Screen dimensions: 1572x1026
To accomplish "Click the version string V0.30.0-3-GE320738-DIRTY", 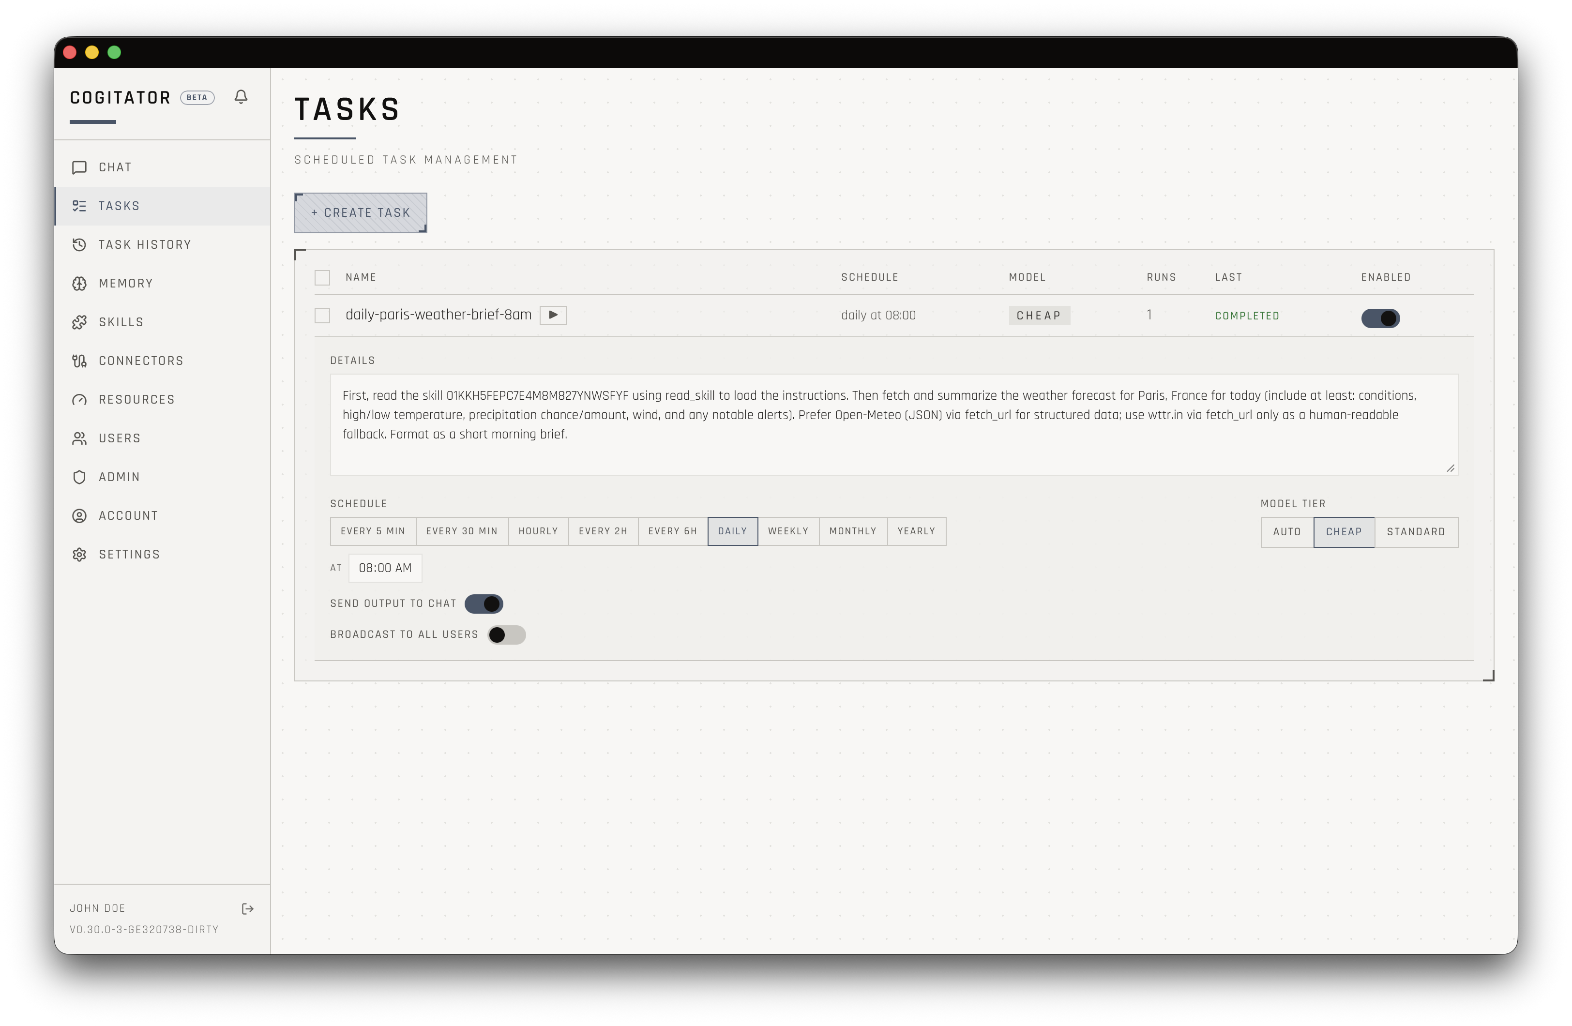I will coord(144,930).
